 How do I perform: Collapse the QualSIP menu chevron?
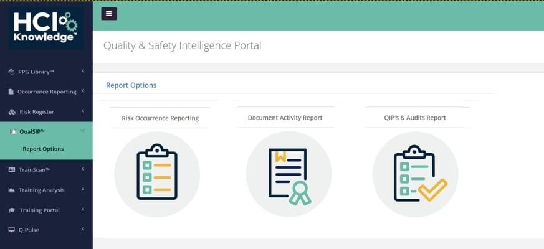pyautogui.click(x=83, y=131)
